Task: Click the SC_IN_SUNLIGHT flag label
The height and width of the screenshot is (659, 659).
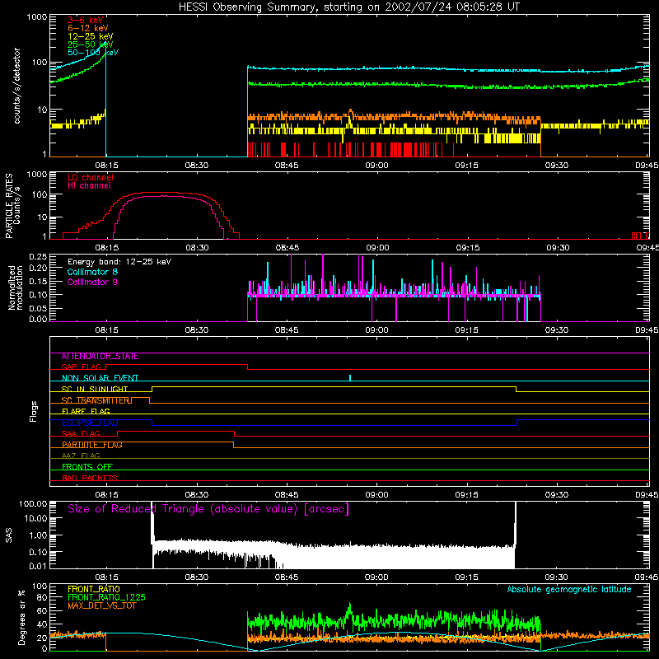Action: [x=95, y=389]
